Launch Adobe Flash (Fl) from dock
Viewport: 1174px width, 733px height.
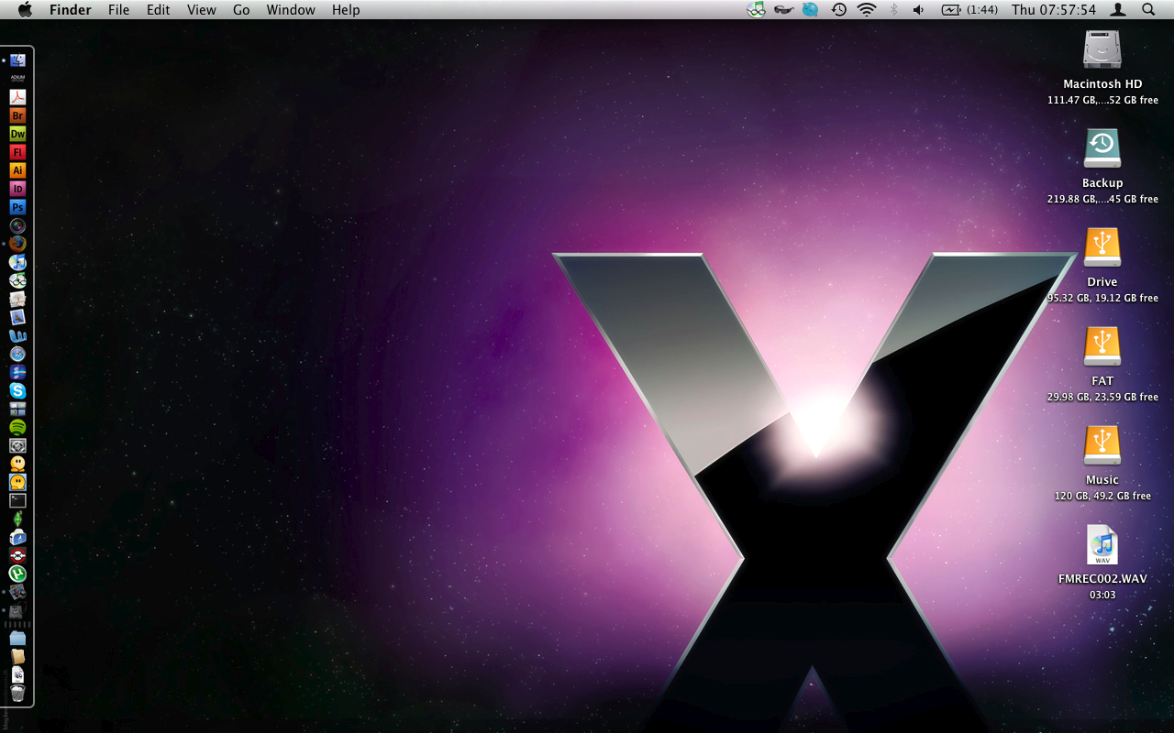point(17,152)
